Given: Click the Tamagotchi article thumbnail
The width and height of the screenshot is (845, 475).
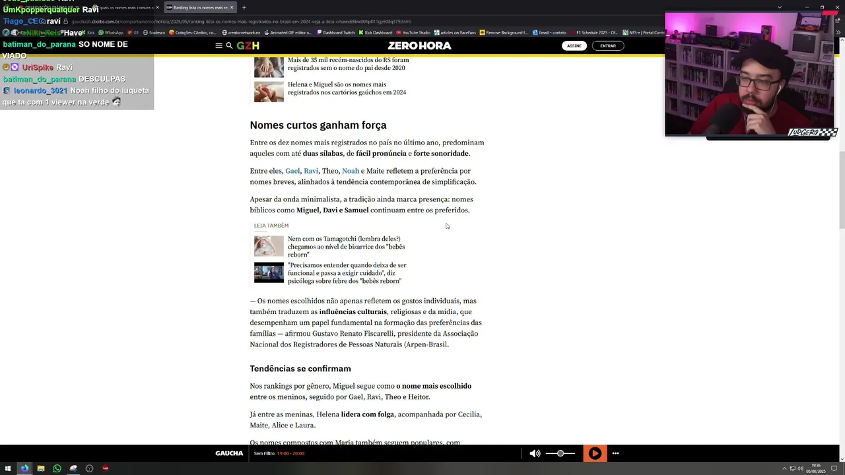Looking at the screenshot, I should coord(269,246).
